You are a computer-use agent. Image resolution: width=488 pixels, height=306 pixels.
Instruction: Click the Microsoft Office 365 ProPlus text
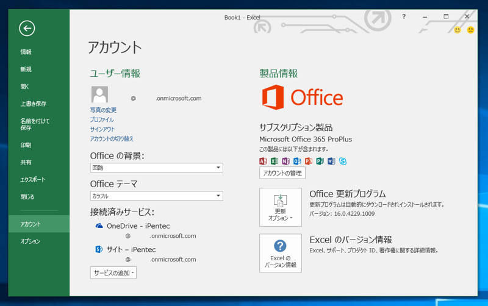coord(306,140)
